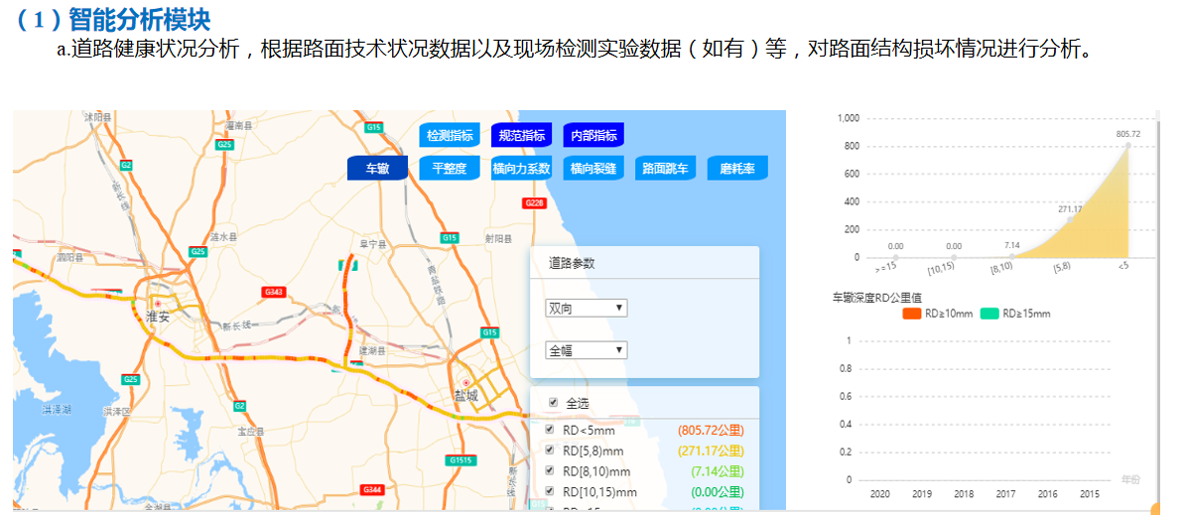Click the 阜宁县 label on map
The width and height of the screenshot is (1185, 515).
click(372, 245)
